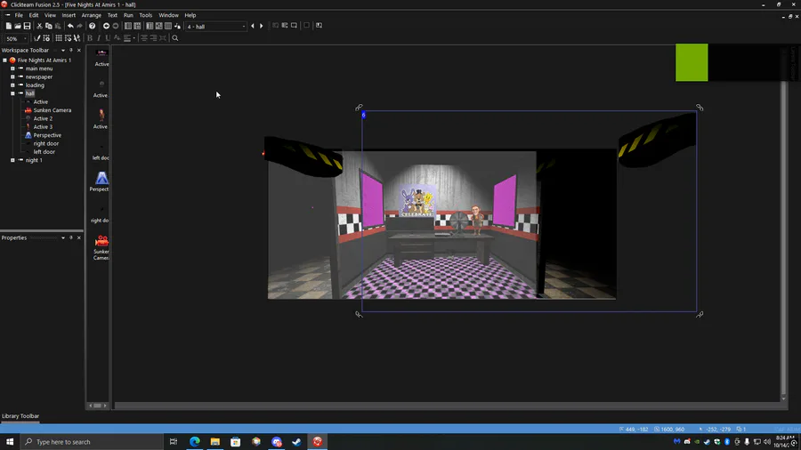
Task: Expand the night 1 frame node
Action: (12, 160)
